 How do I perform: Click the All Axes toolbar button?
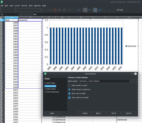coord(120,10)
